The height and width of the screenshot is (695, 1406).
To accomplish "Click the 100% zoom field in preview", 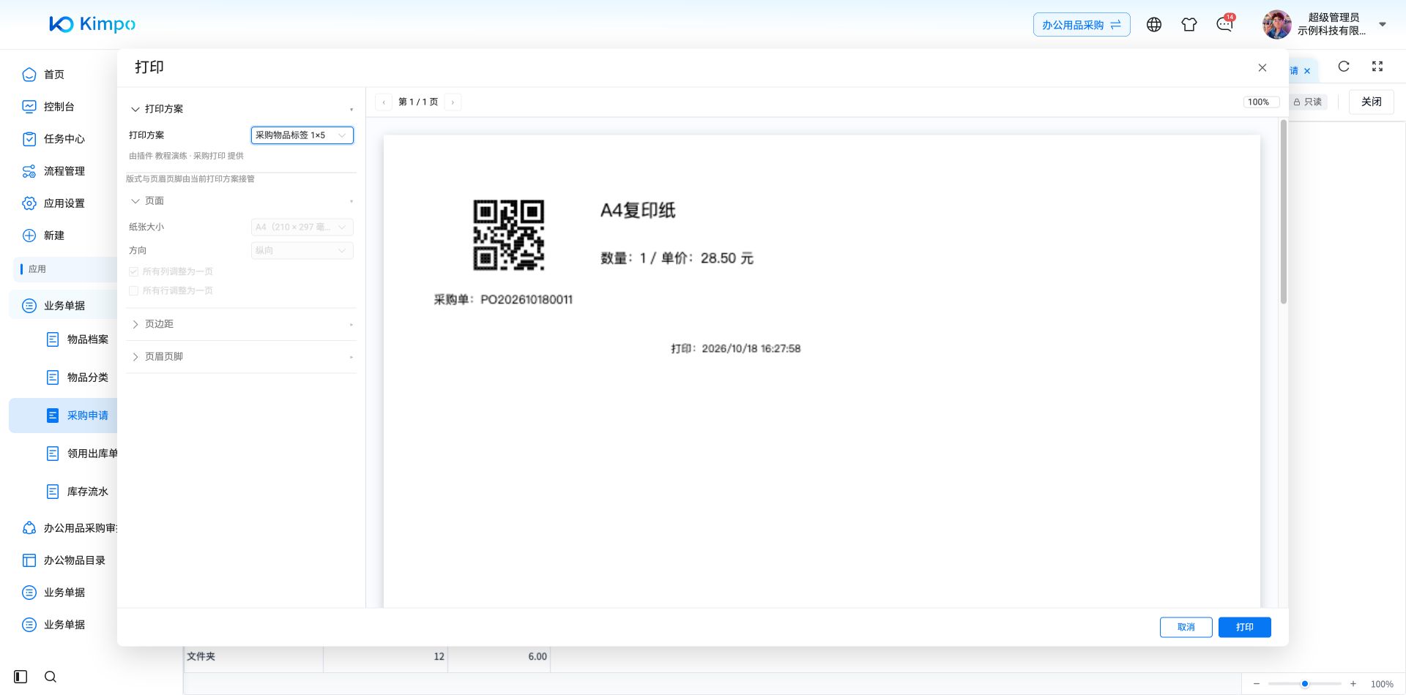I will tap(1261, 102).
